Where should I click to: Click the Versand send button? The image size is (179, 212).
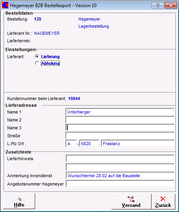(x=131, y=202)
